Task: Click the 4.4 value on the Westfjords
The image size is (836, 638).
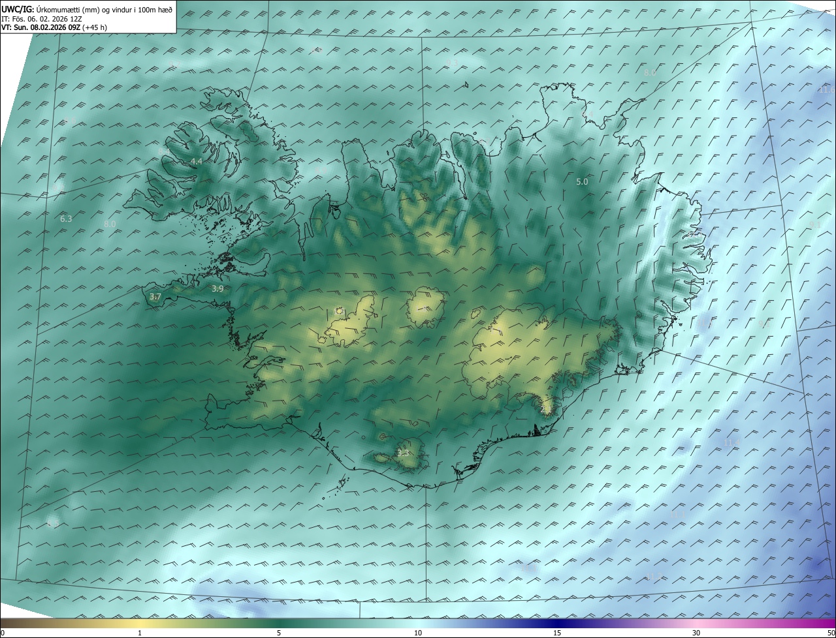Action: tap(197, 161)
